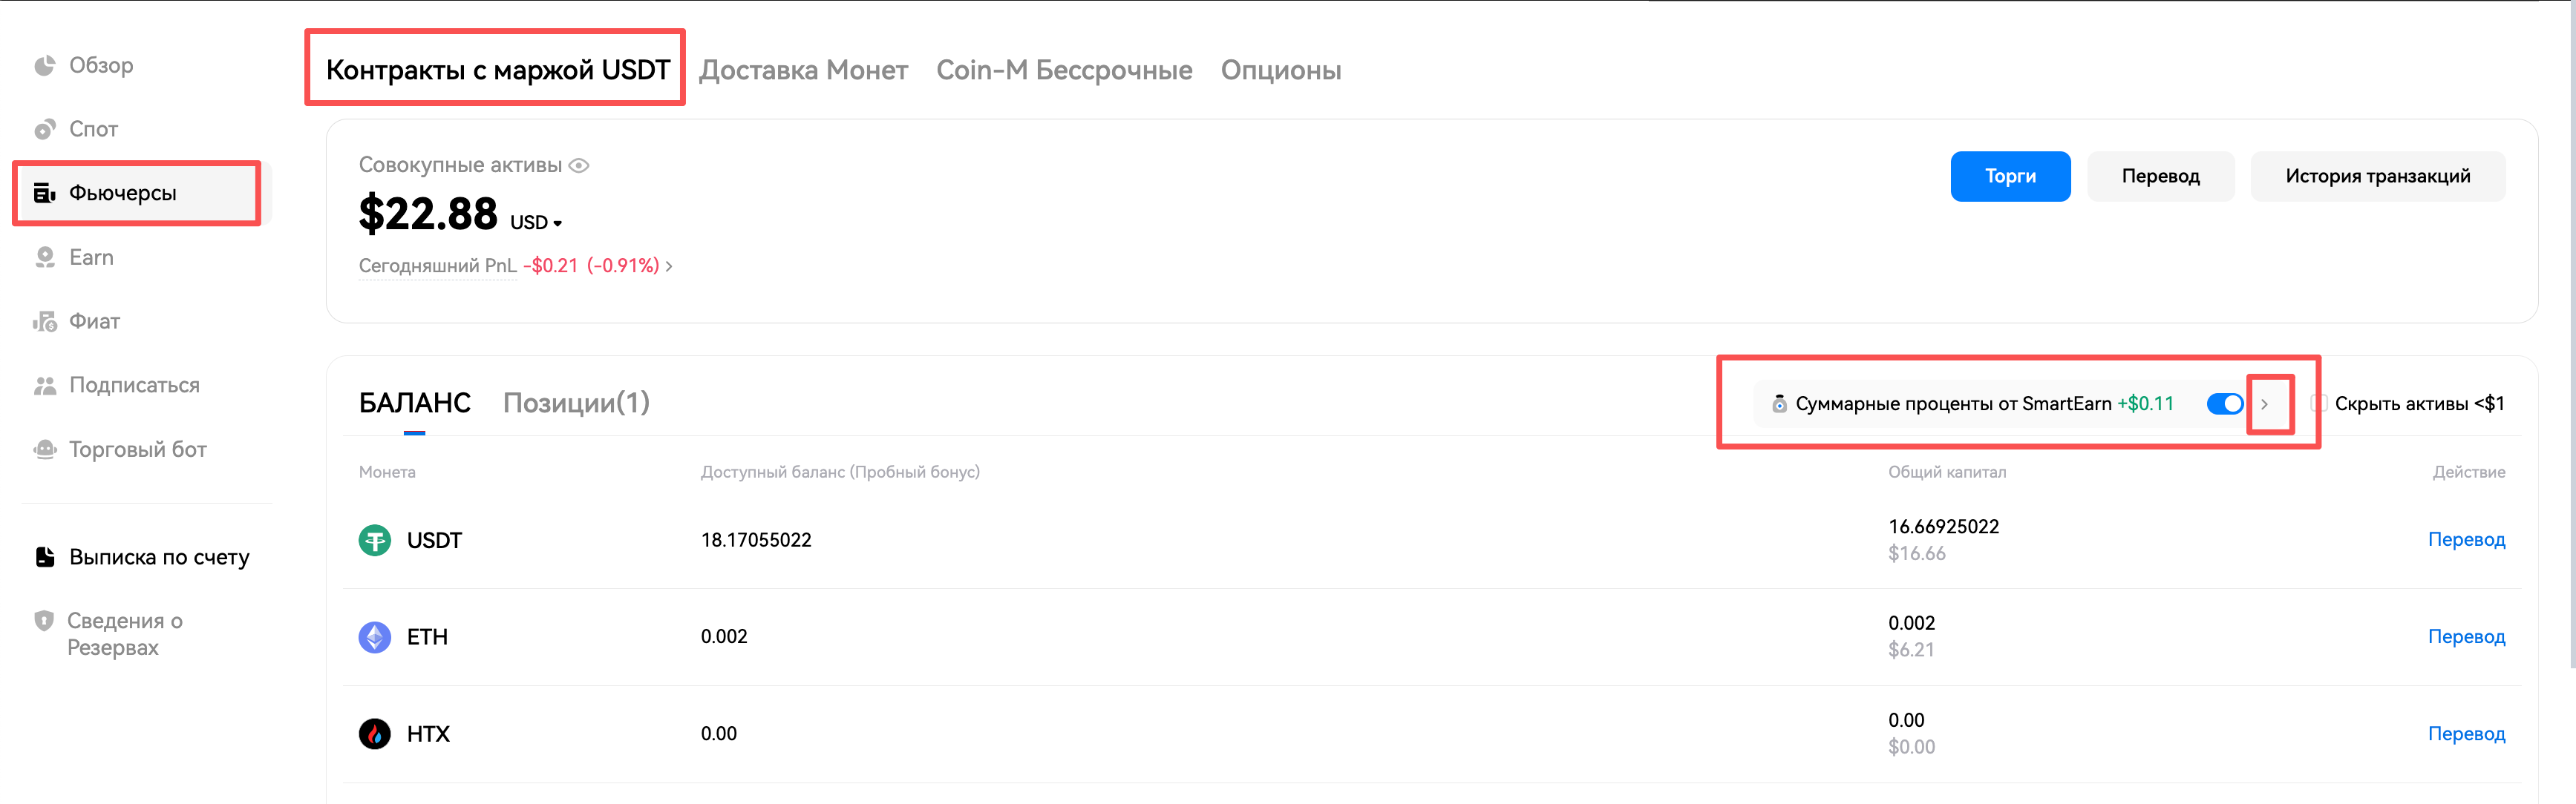This screenshot has height=804, width=2576.
Task: Click 'Перевод' link in the ETH row
Action: [2466, 636]
